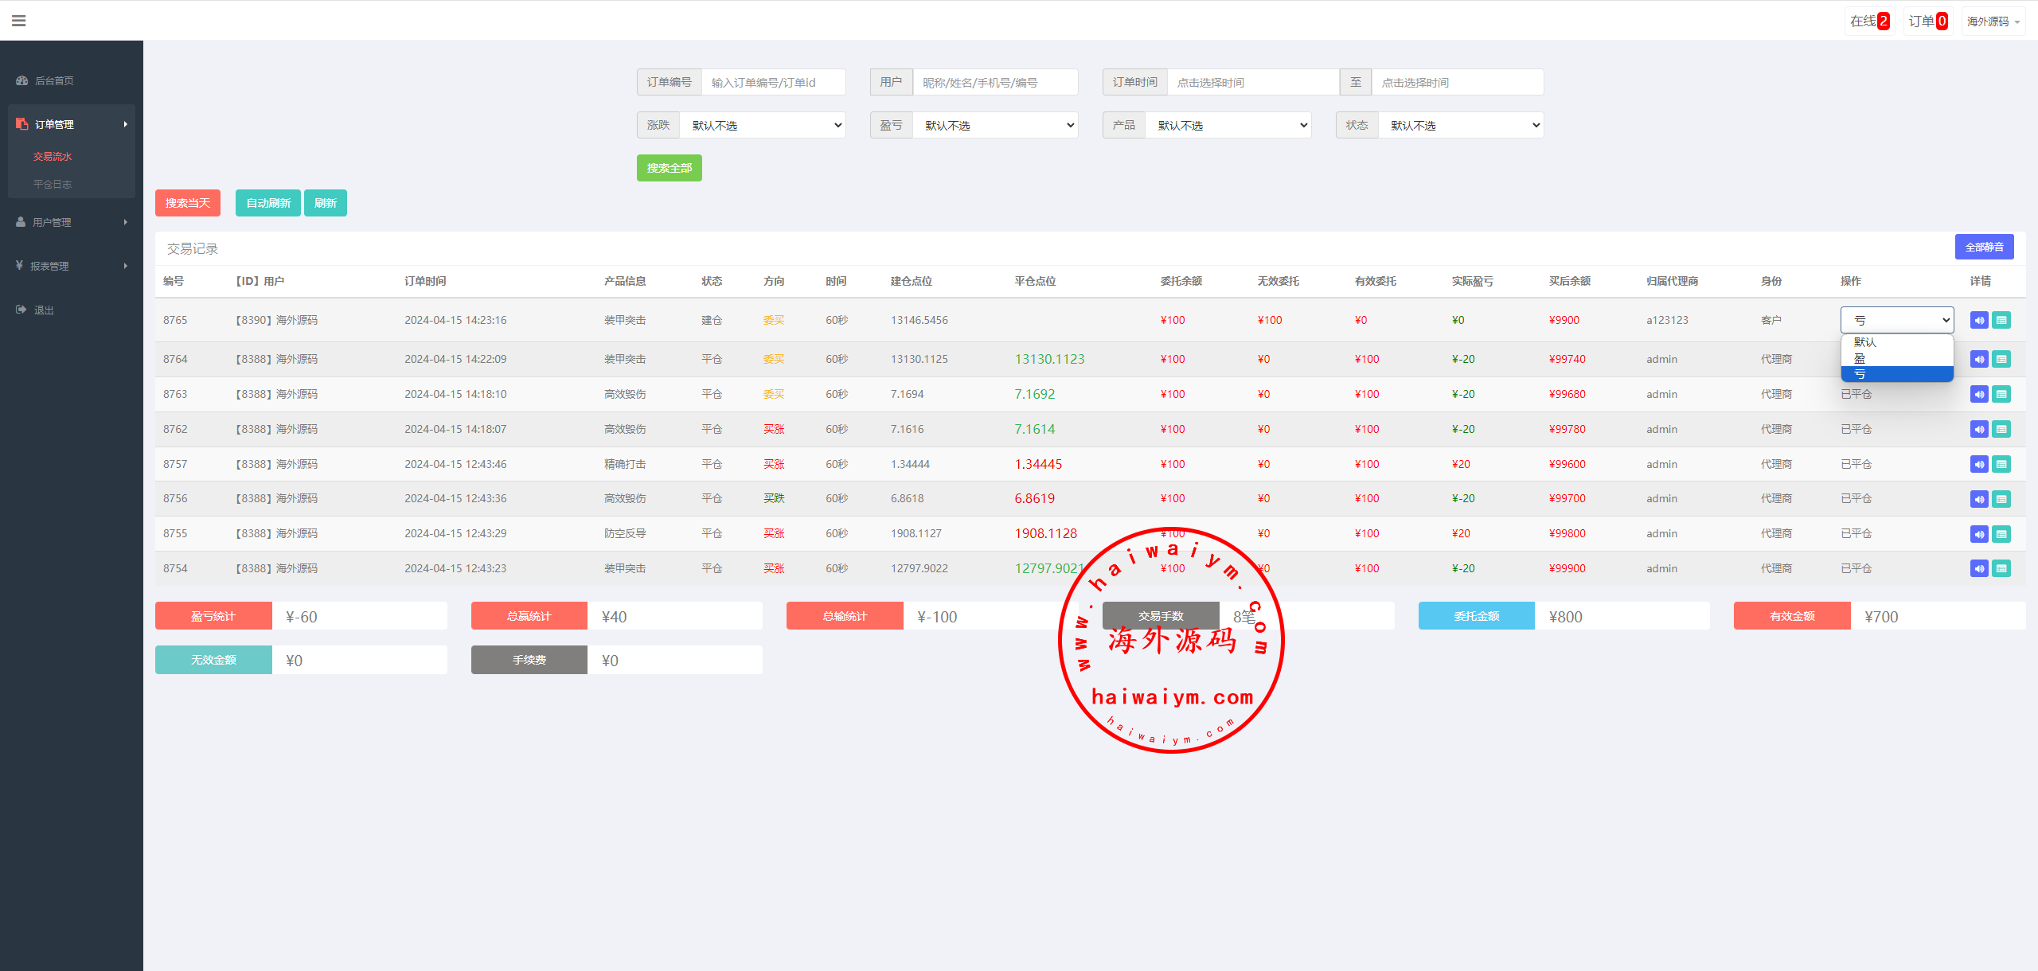2038x971 pixels.
Task: Open the 状态 filter dropdown
Action: click(1461, 125)
